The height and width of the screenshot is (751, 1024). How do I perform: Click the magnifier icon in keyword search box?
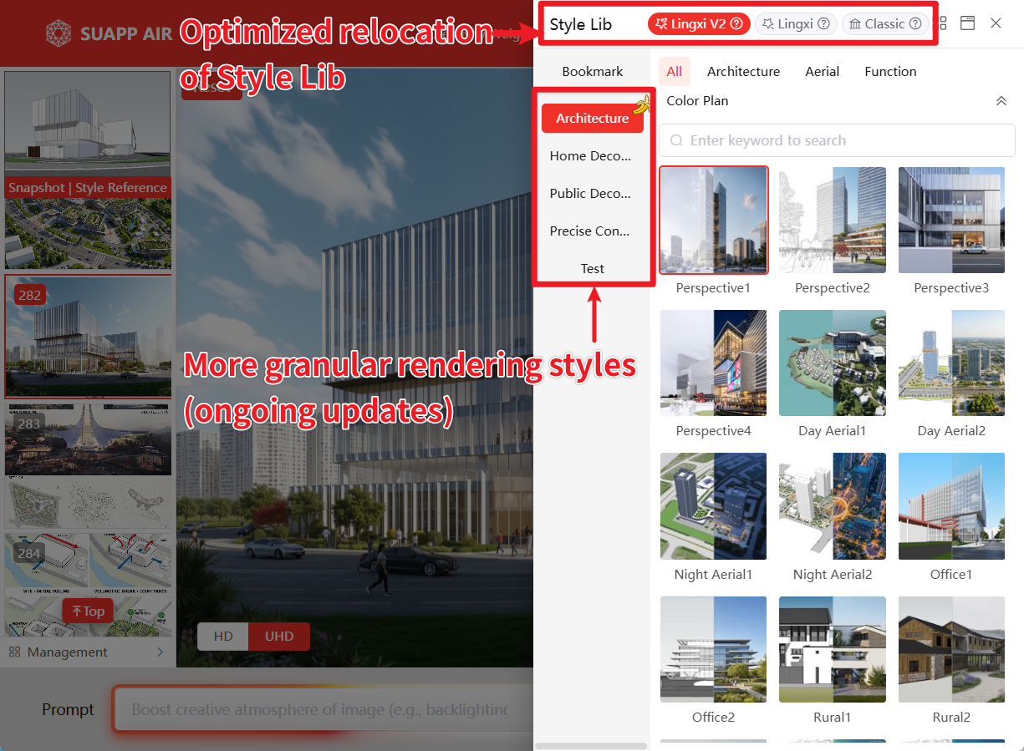click(677, 140)
